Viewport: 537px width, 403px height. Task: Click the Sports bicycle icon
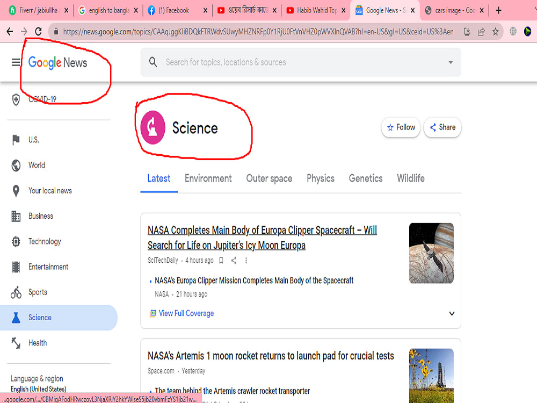[16, 292]
